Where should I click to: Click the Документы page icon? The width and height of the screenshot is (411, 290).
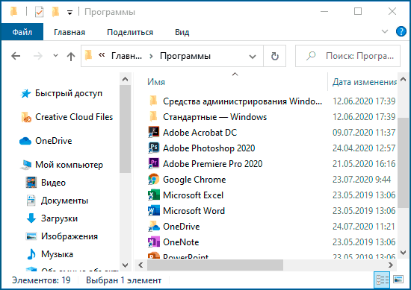[x=31, y=201]
